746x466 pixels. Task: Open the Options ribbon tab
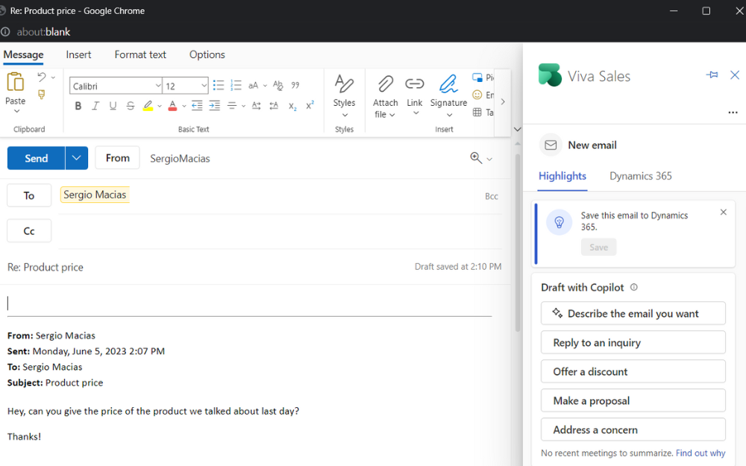[x=207, y=54]
